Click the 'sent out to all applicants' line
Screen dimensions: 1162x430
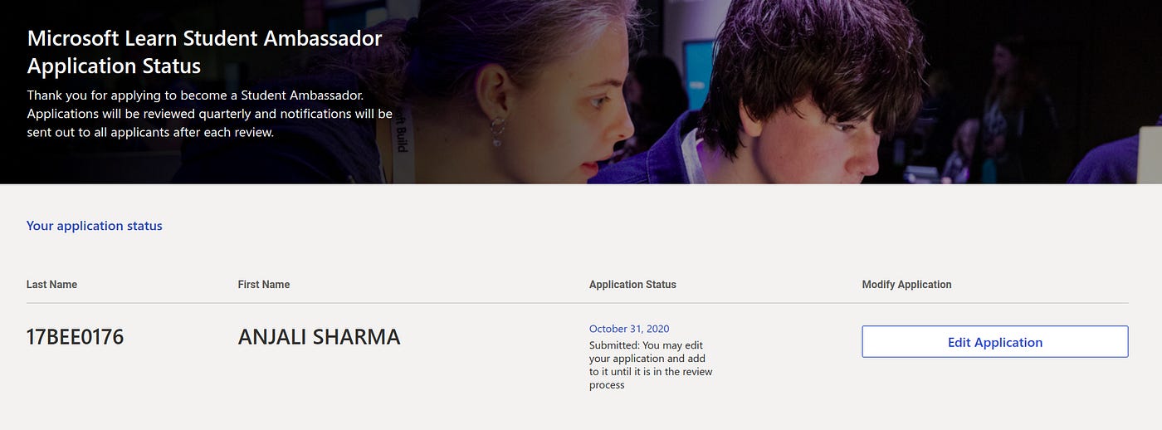[150, 132]
